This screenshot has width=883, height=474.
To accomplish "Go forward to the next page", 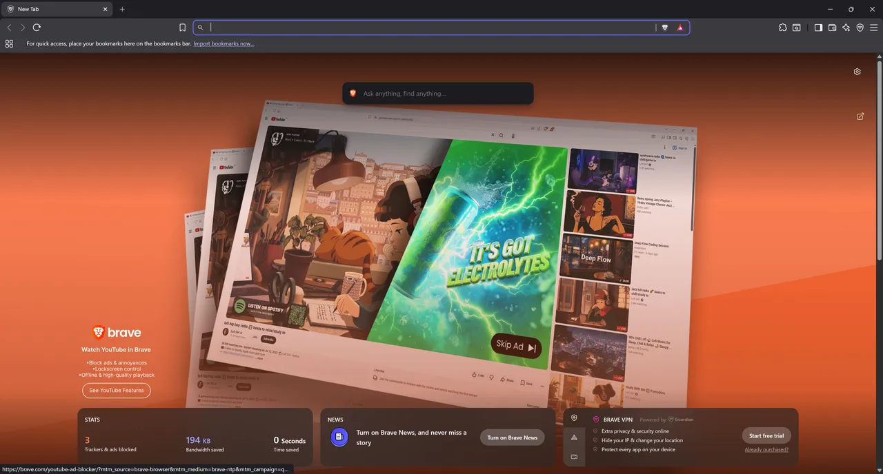I will [x=23, y=28].
